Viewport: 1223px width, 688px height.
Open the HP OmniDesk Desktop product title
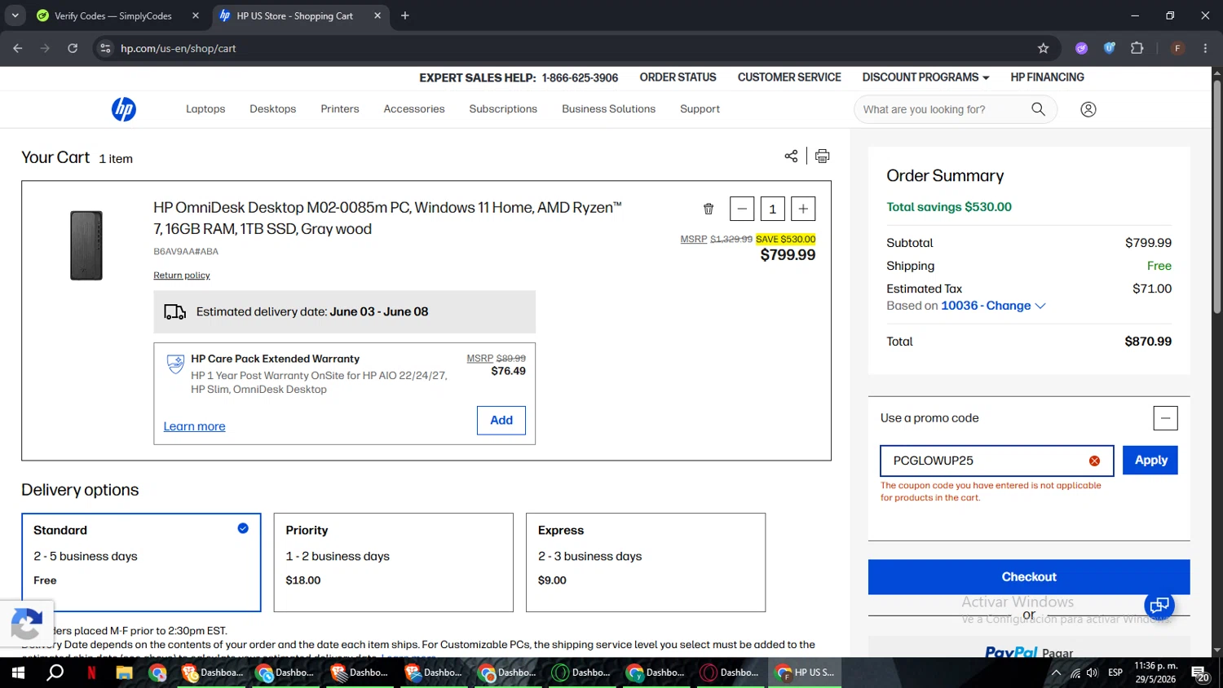coord(387,218)
